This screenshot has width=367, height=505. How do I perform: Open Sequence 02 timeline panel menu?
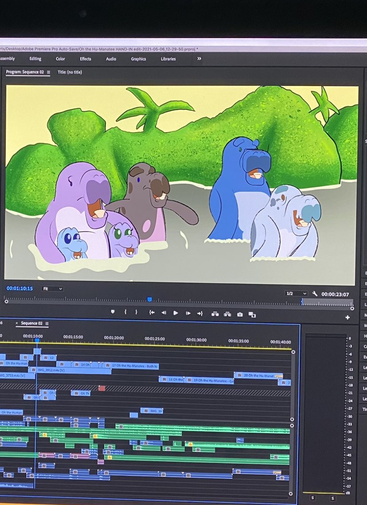(47, 323)
